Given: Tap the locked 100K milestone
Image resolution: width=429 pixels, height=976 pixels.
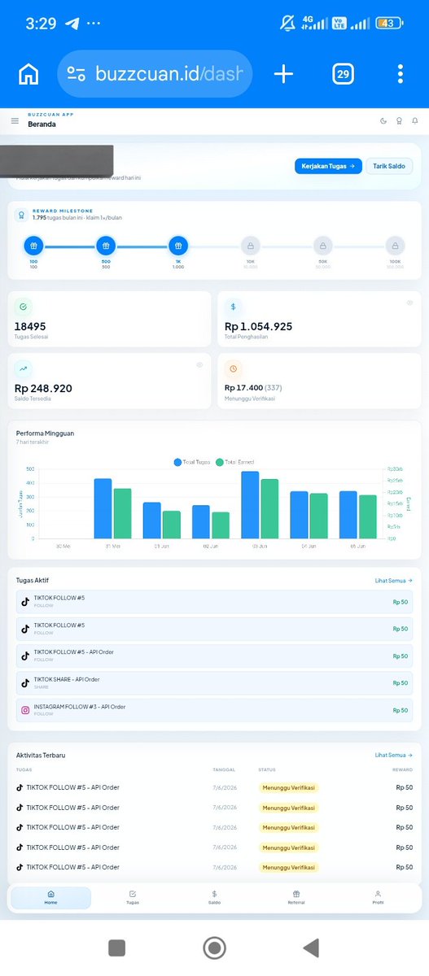Looking at the screenshot, I should (x=395, y=245).
